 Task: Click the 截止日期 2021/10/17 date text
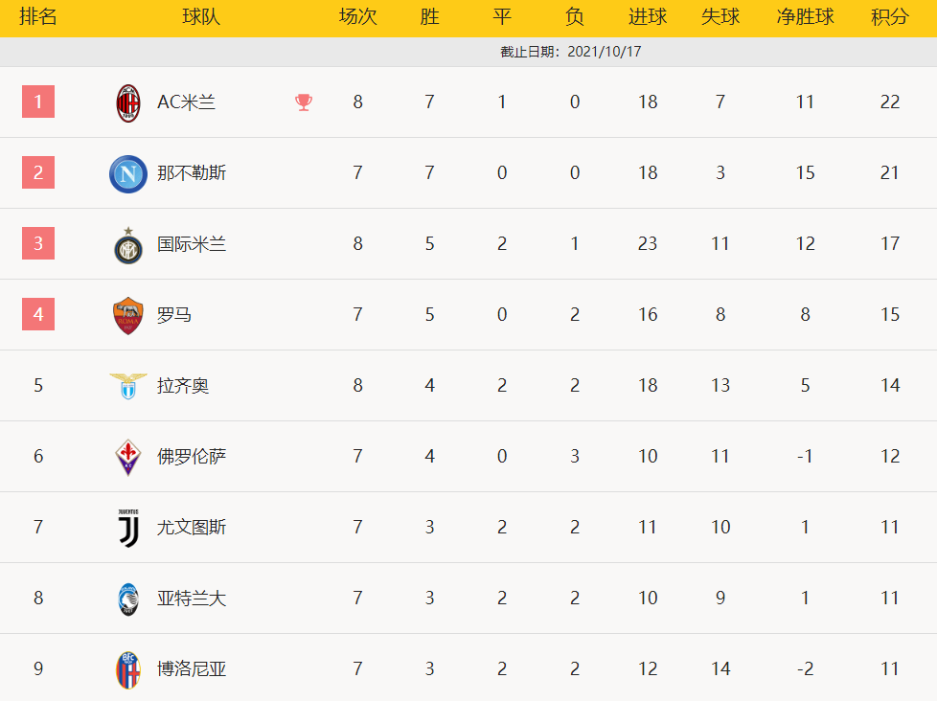[571, 52]
